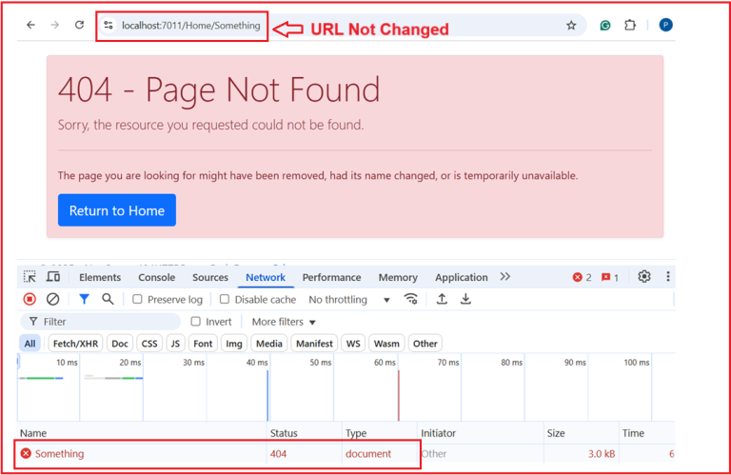
Task: Activate the DevTools inspect element picker icon
Action: [x=30, y=277]
